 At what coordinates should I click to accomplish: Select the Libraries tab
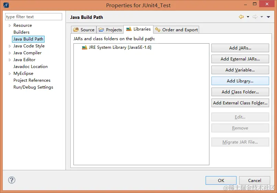138,29
